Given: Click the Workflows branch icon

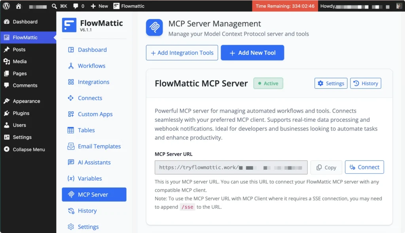Looking at the screenshot, I should (71, 66).
